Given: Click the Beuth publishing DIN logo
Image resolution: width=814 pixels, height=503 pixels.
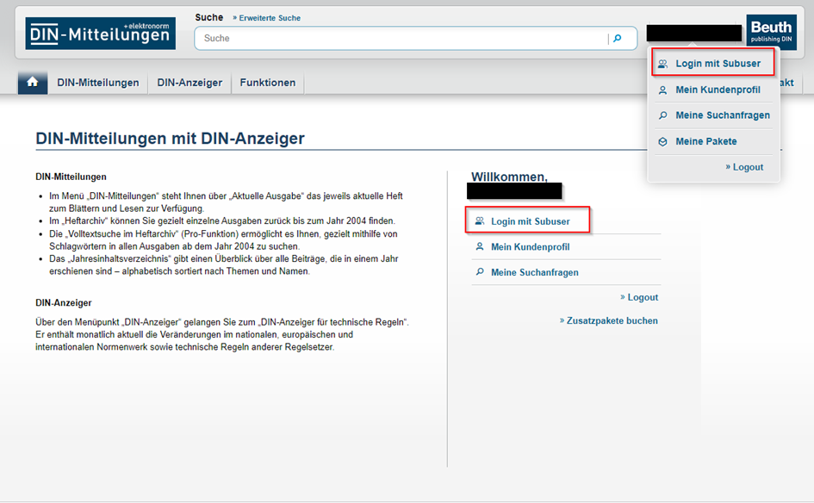Looking at the screenshot, I should (771, 33).
